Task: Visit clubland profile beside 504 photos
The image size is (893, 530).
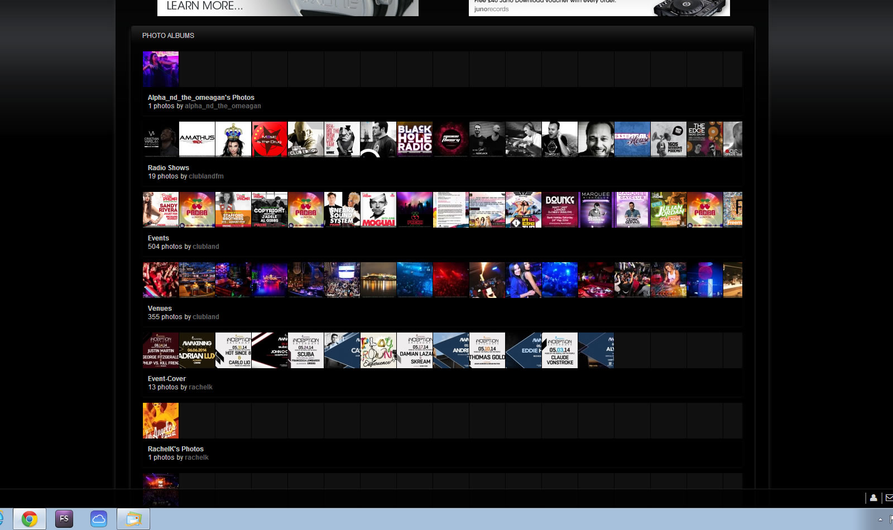Action: pyautogui.click(x=206, y=247)
